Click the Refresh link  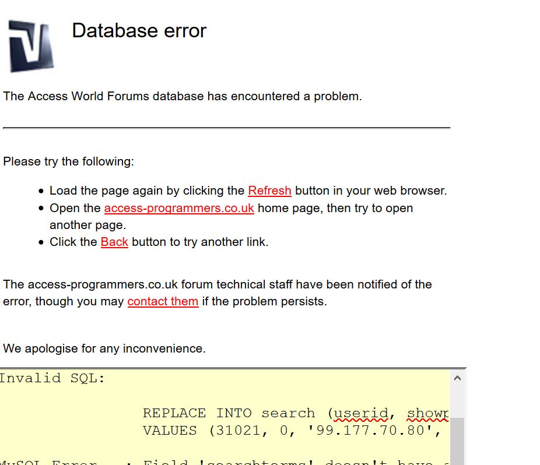tap(269, 191)
